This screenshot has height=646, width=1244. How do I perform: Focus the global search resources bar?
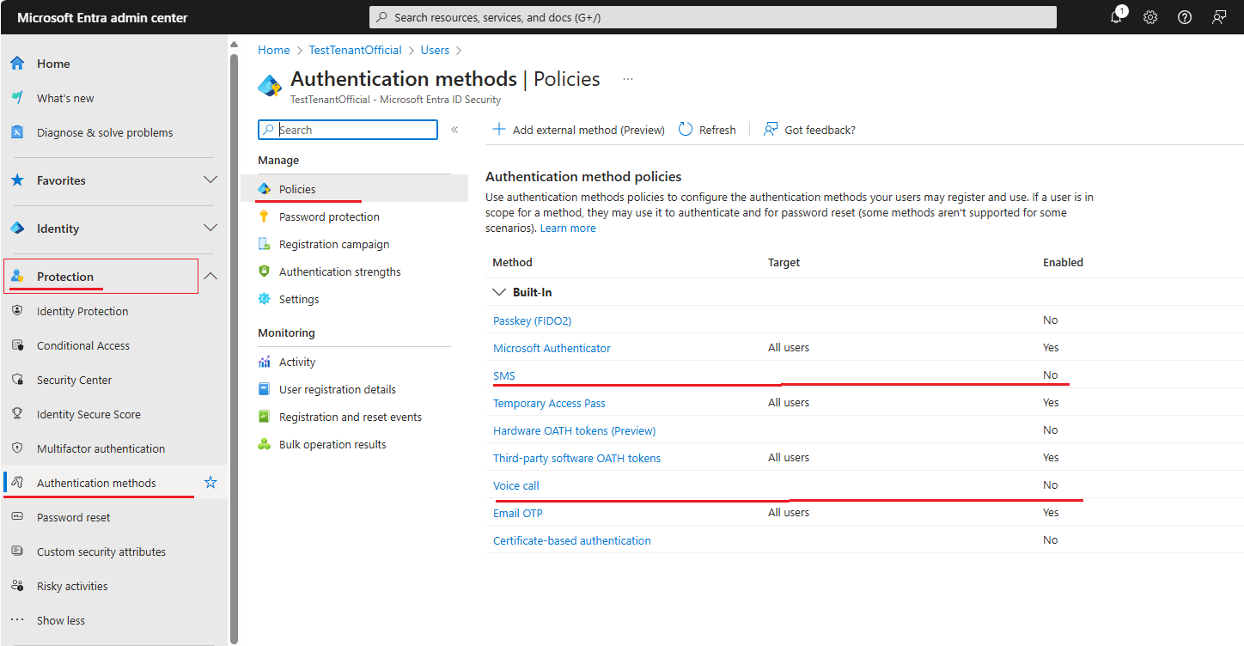click(x=713, y=17)
